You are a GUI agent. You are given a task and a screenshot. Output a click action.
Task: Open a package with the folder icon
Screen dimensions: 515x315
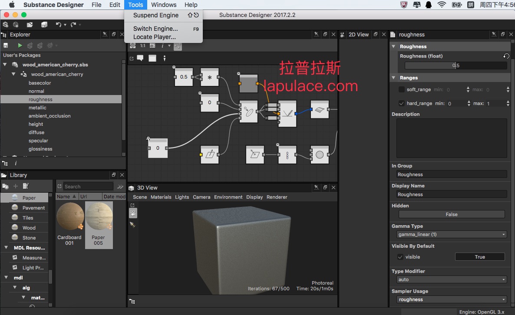coord(30,25)
